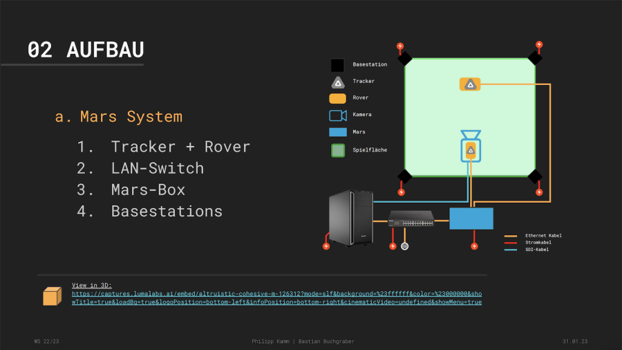Click the "02 AUFBAU" slide title
Viewport: 622px width, 350px height.
click(85, 50)
